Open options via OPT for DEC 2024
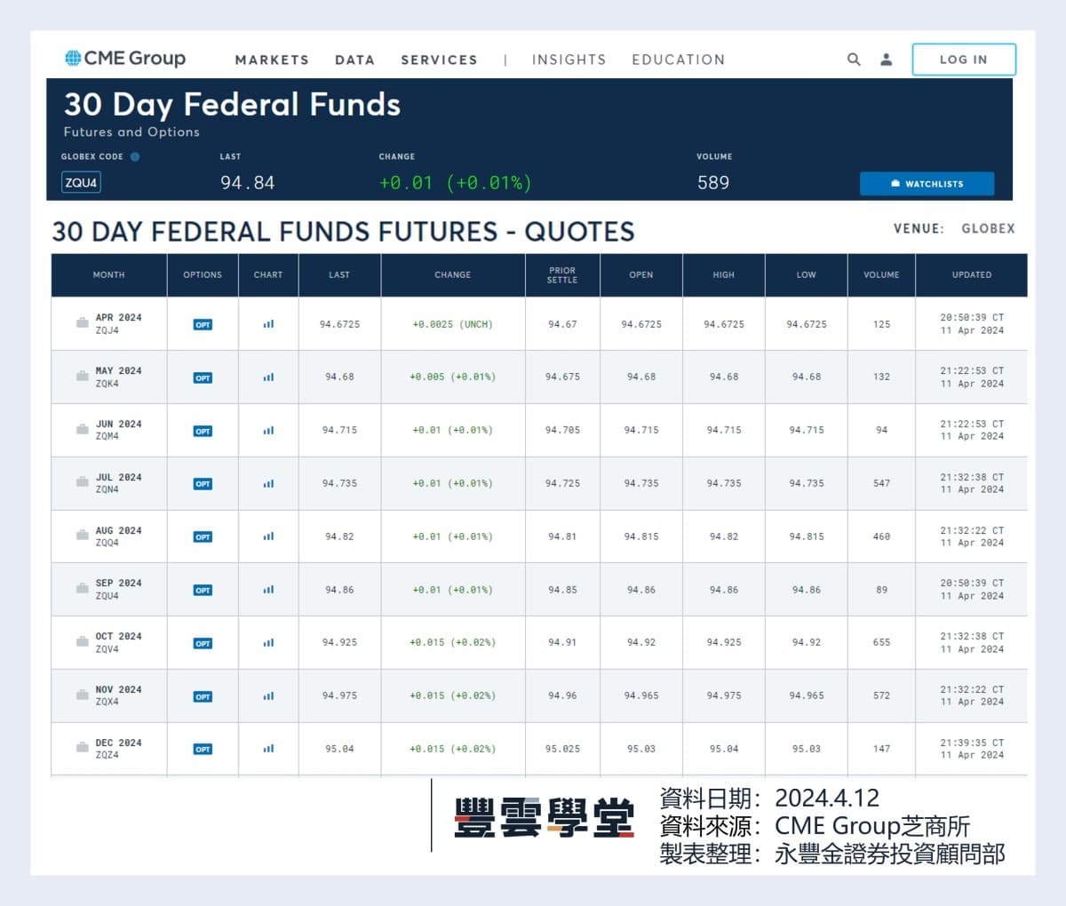 coord(203,749)
